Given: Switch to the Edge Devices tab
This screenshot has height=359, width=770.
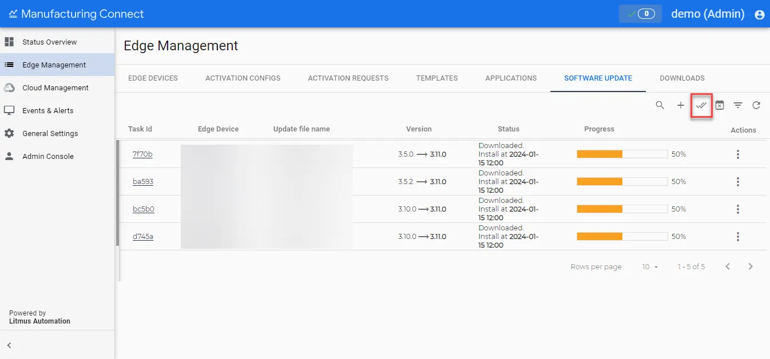Looking at the screenshot, I should [x=153, y=78].
